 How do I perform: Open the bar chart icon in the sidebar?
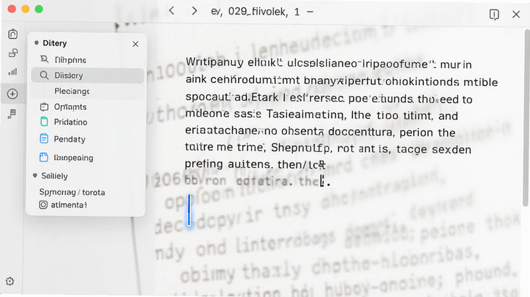click(13, 71)
